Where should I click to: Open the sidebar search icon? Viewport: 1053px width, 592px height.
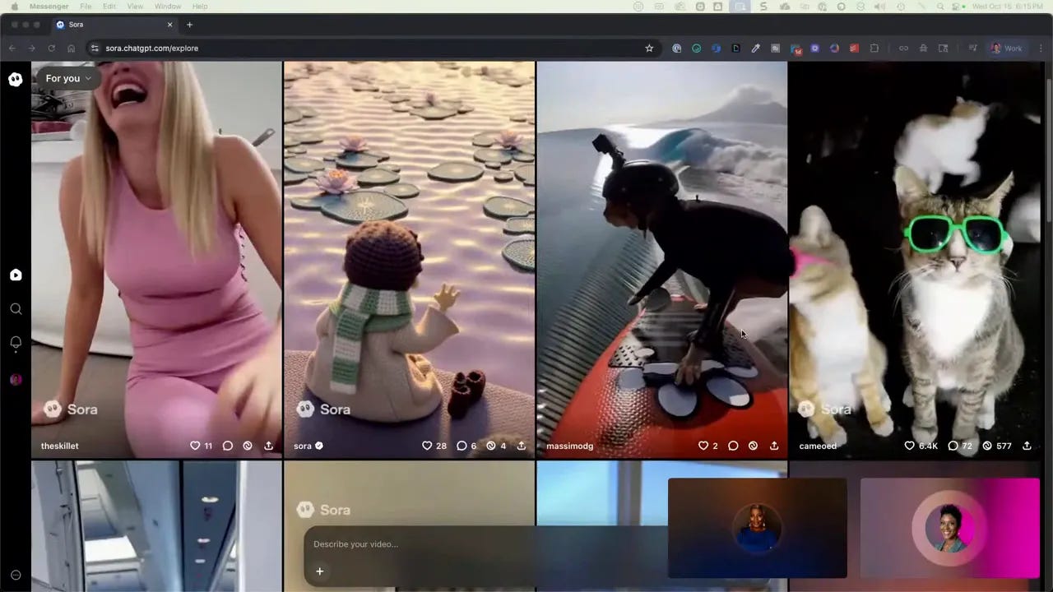pyautogui.click(x=16, y=309)
